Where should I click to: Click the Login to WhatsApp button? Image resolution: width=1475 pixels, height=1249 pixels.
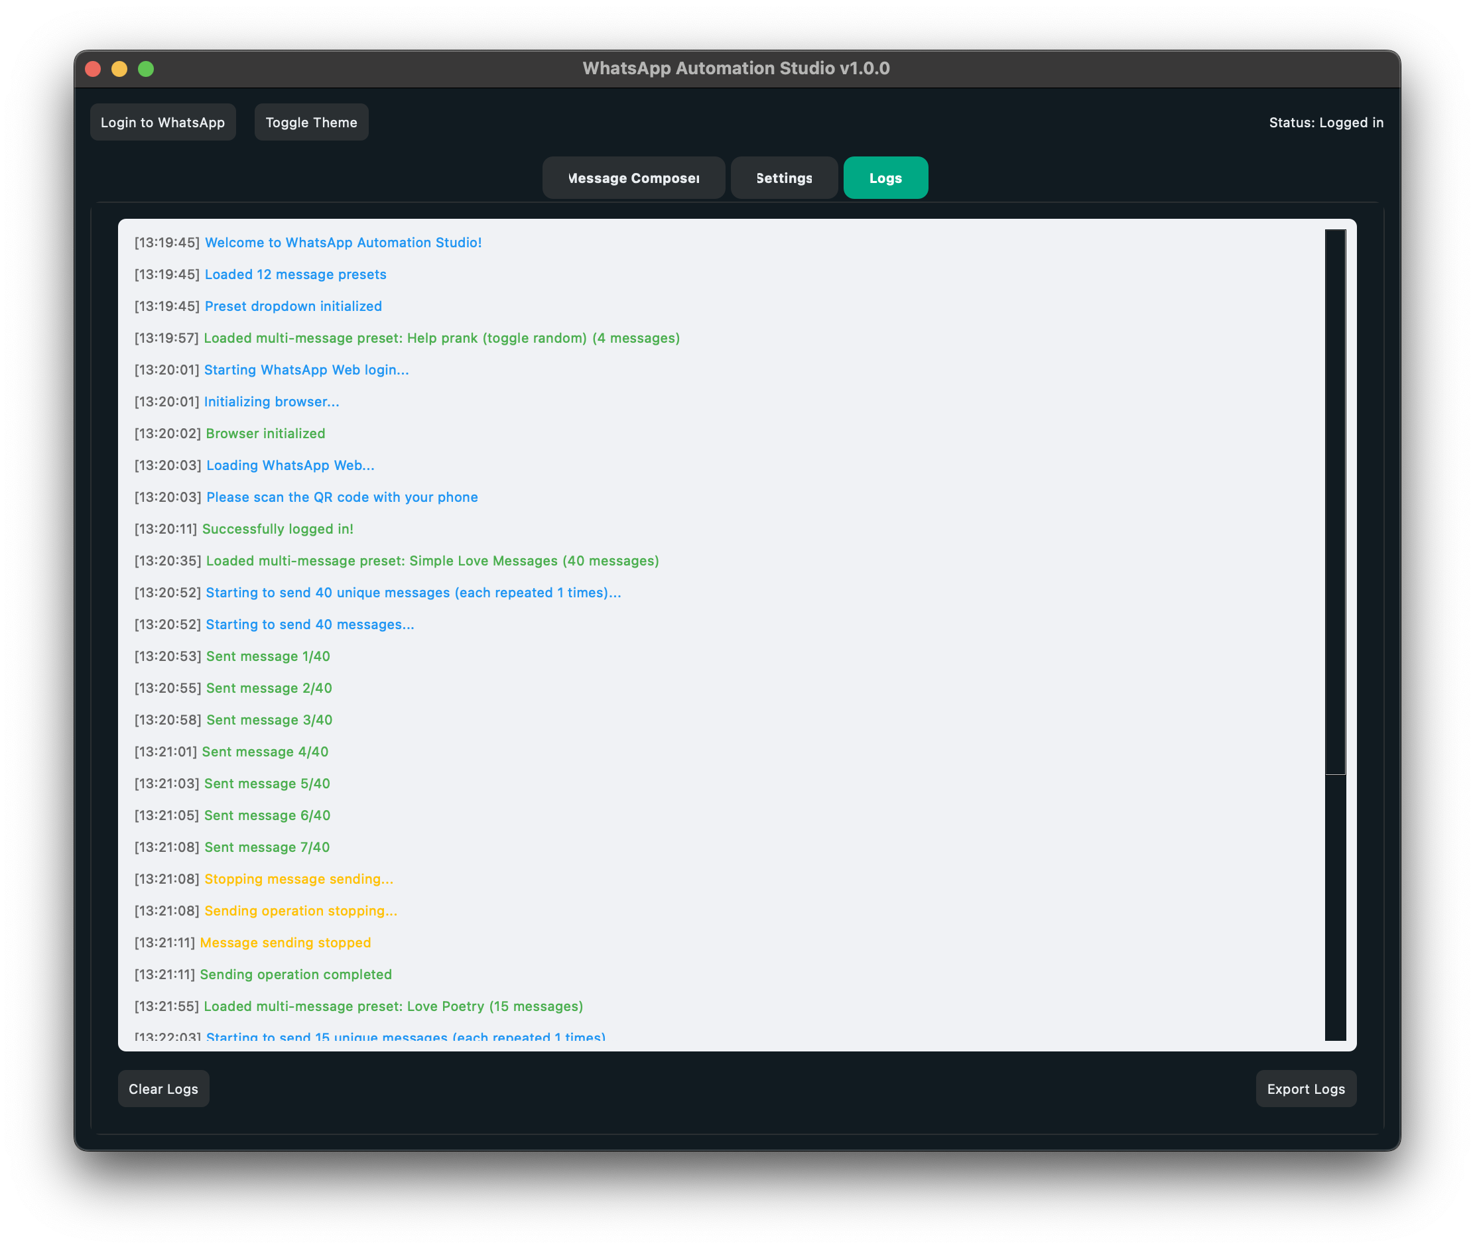(162, 122)
